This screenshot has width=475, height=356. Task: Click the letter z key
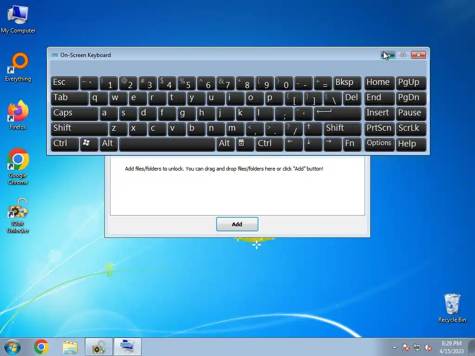(x=118, y=129)
